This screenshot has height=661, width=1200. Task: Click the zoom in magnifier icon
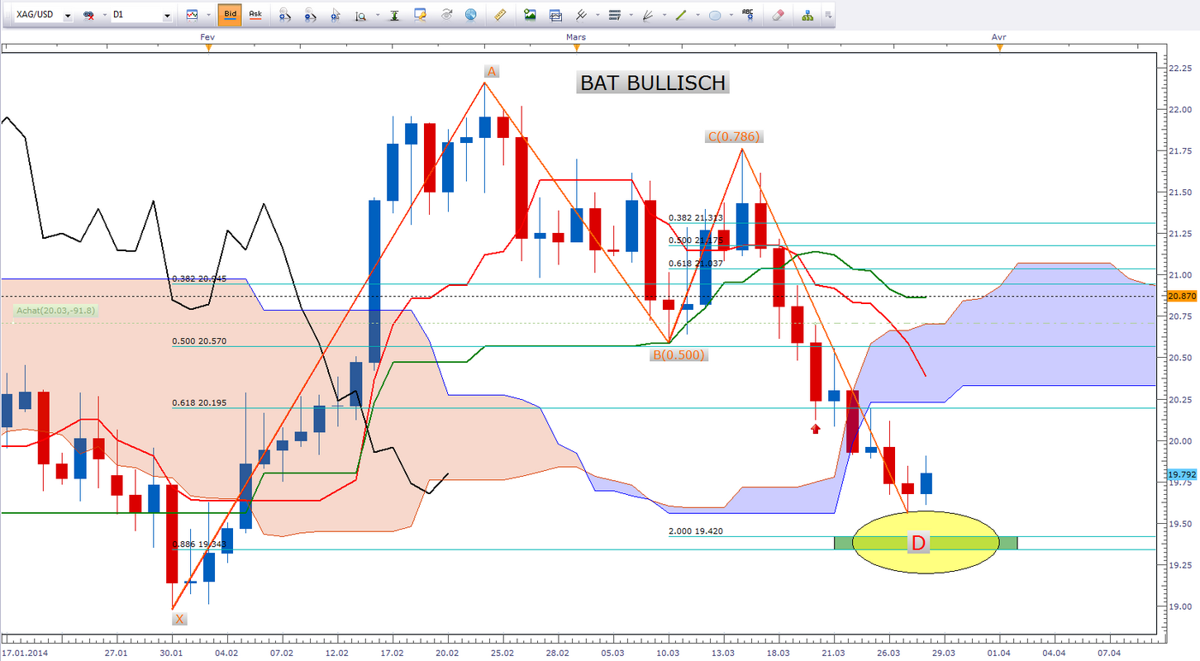[x=284, y=15]
